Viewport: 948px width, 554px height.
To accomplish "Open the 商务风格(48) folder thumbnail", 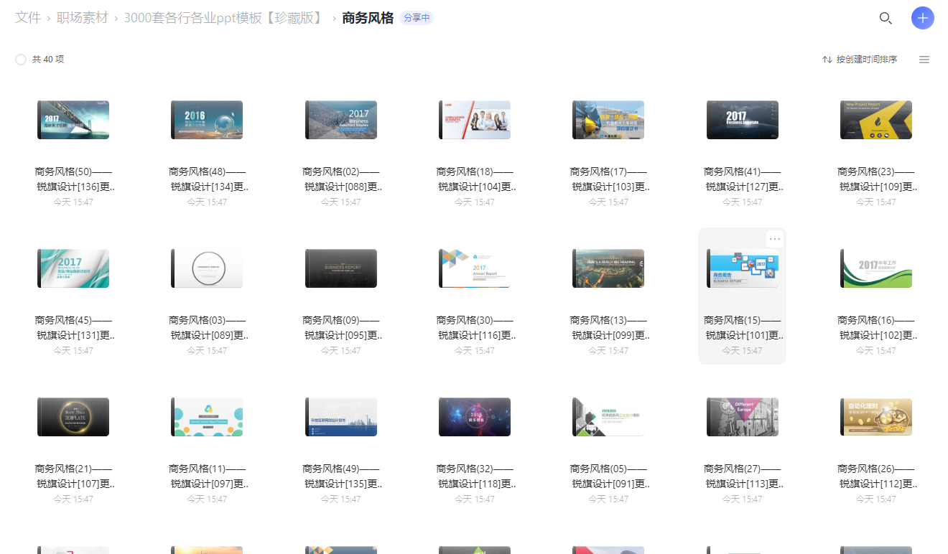I will click(x=207, y=120).
